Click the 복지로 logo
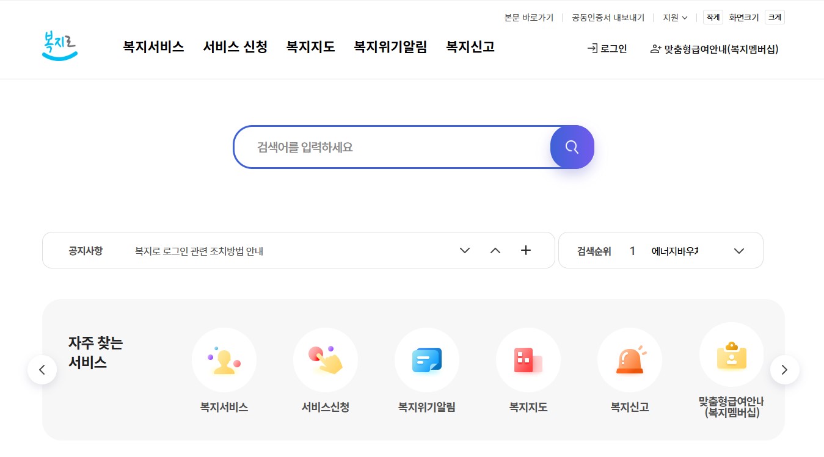The height and width of the screenshot is (457, 824). coord(60,46)
